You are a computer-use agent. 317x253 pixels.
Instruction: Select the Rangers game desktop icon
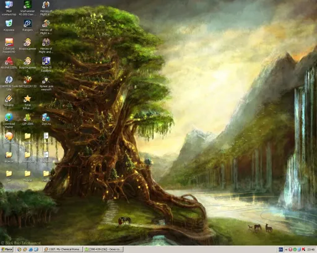(27, 25)
